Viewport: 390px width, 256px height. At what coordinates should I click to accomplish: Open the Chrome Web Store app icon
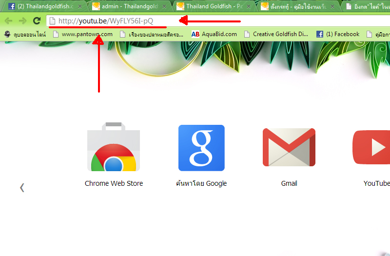[114, 147]
